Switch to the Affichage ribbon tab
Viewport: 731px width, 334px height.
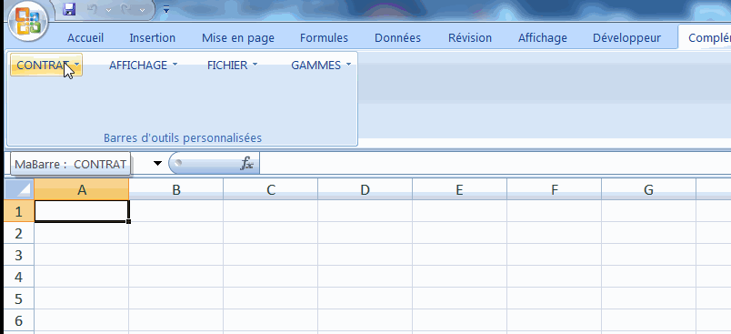(x=543, y=38)
